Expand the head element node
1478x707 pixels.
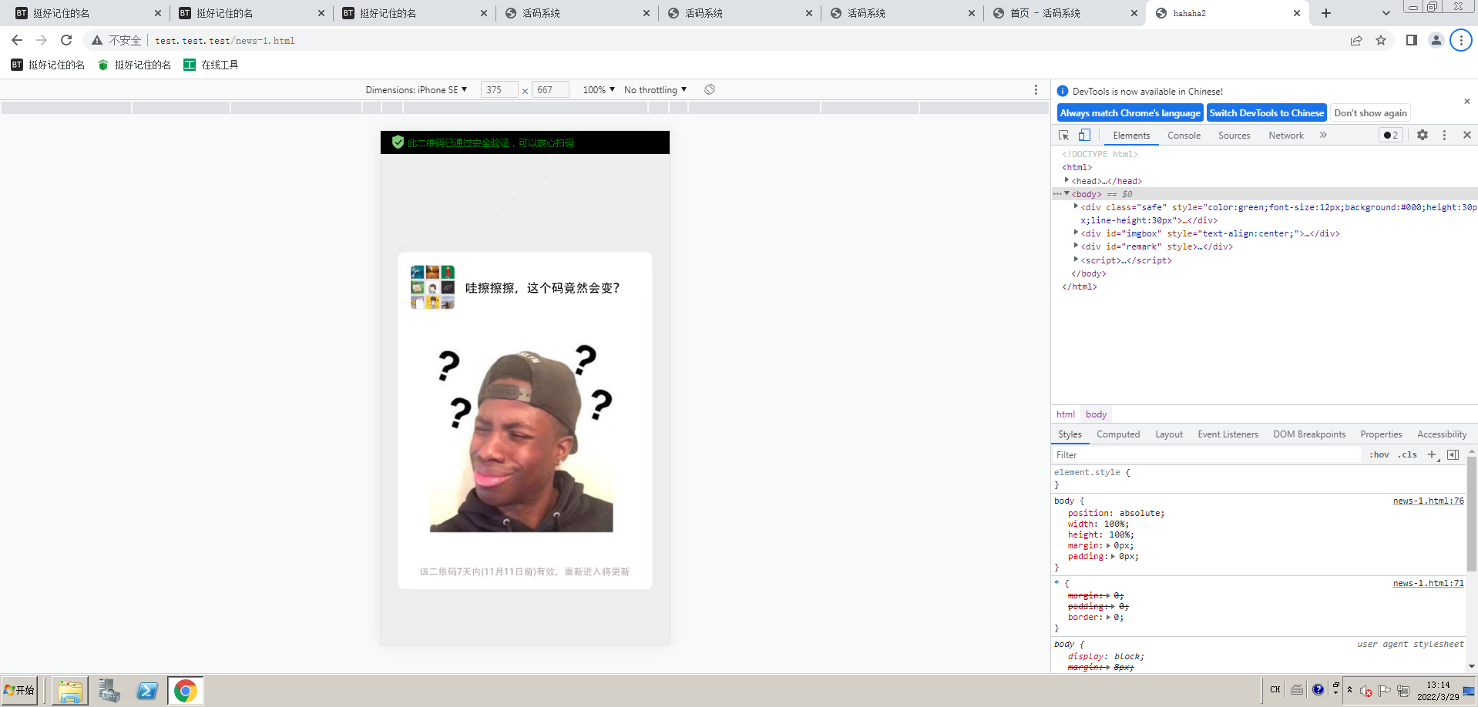point(1067,180)
